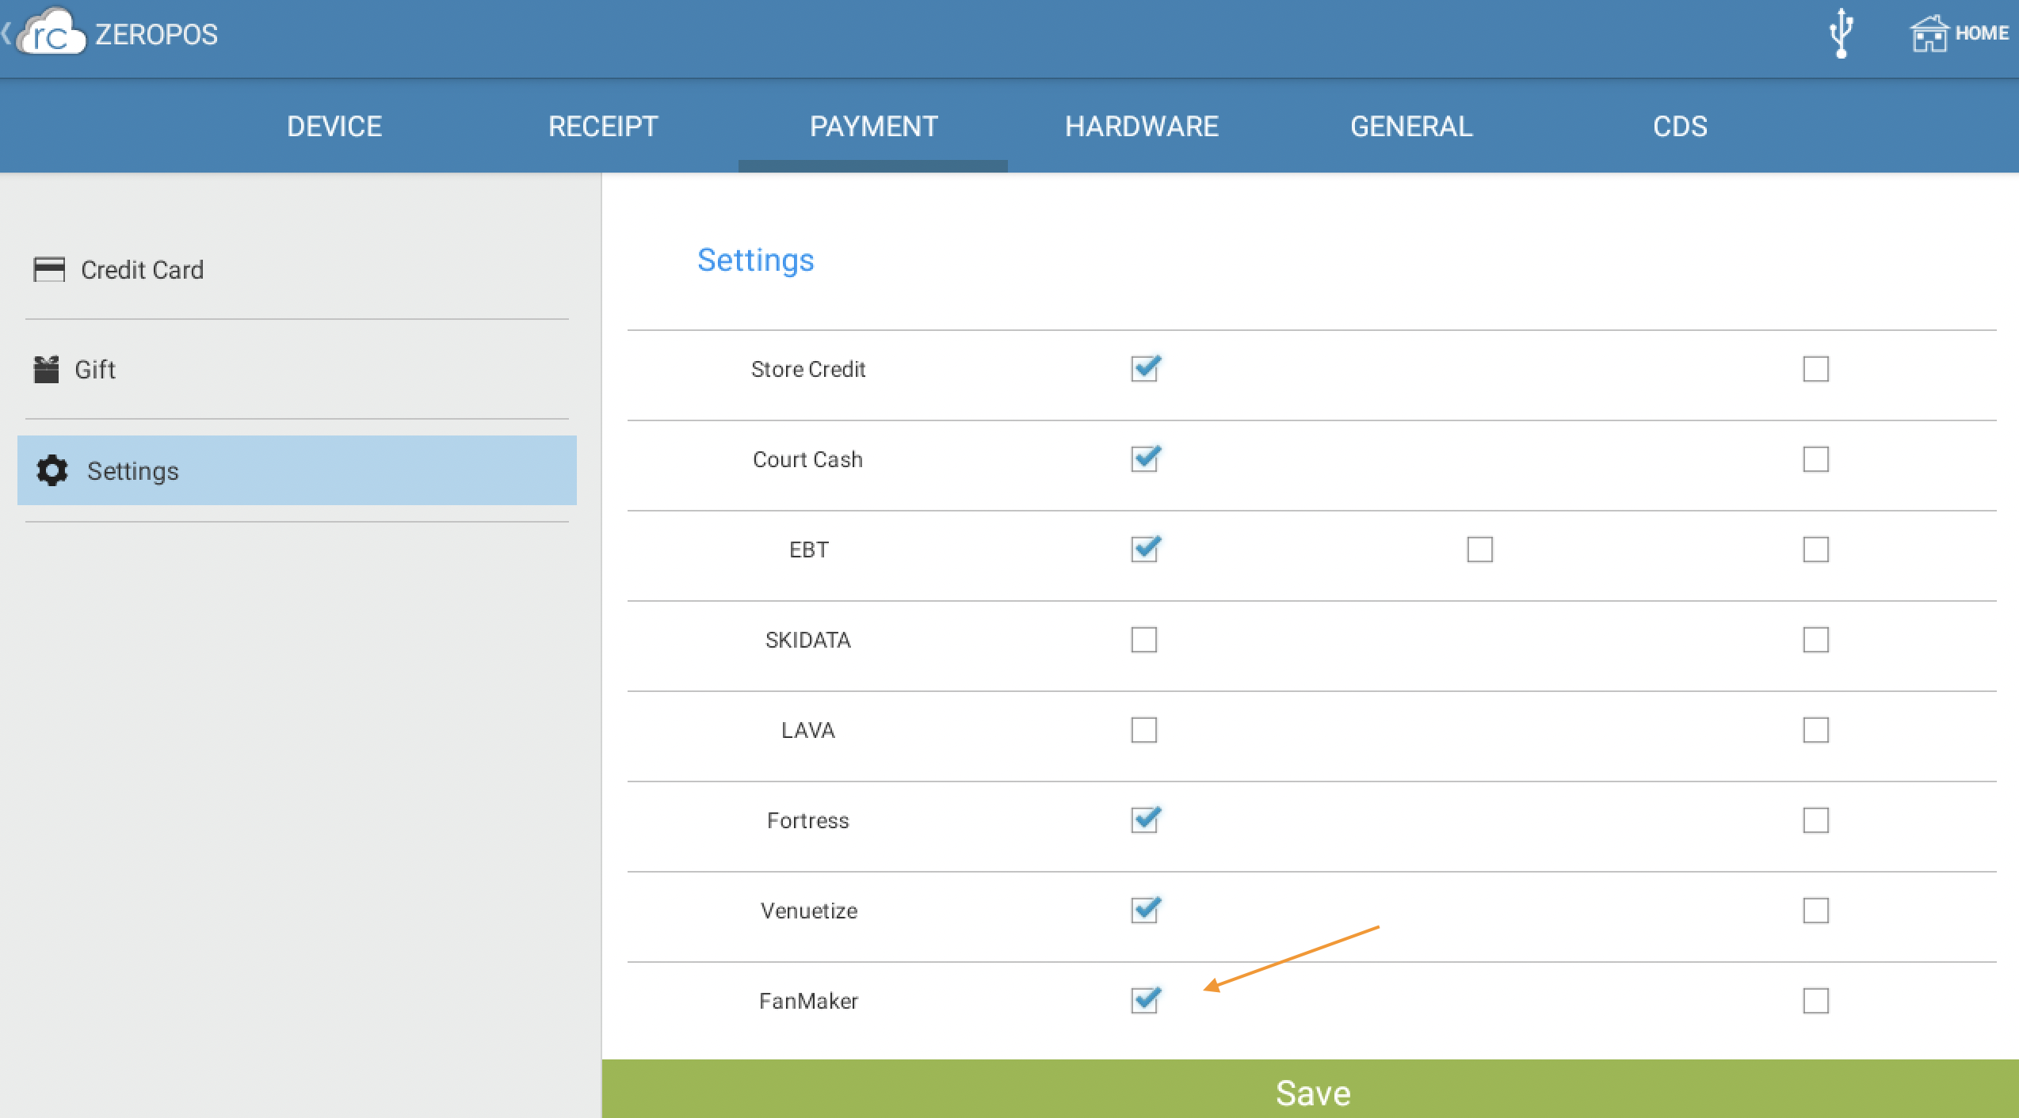Click the USB connection icon
This screenshot has height=1118, width=2019.
click(x=1841, y=34)
